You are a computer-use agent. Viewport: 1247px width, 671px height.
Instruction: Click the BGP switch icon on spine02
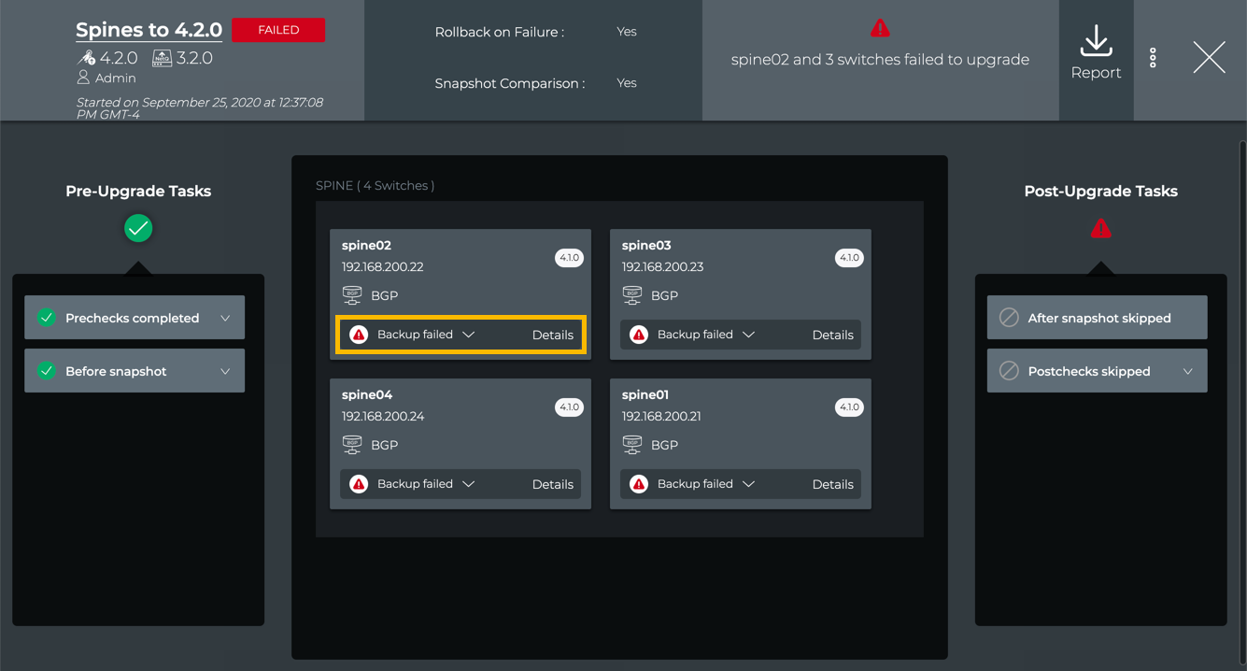coord(352,295)
